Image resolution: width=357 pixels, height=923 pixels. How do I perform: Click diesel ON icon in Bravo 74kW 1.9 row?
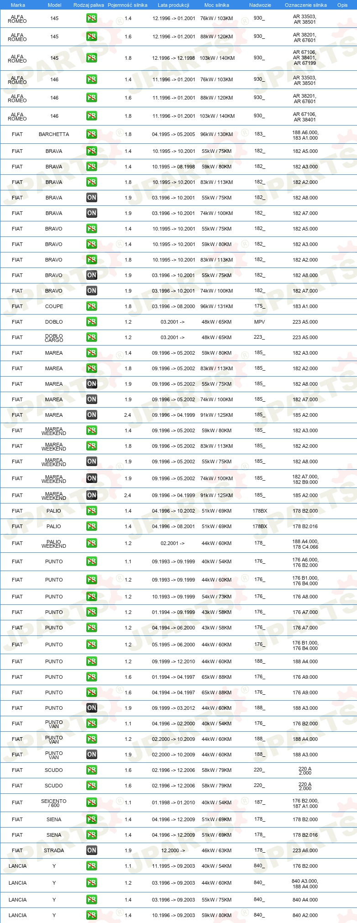pos(92,291)
